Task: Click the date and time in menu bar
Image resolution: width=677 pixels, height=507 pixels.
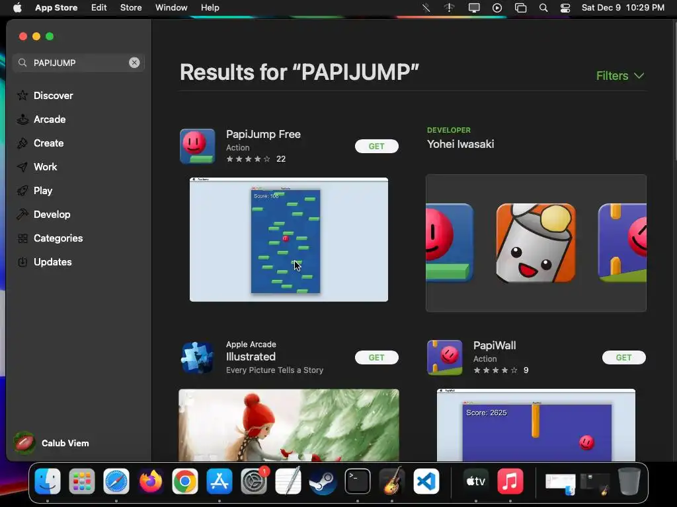Action: pyautogui.click(x=623, y=8)
